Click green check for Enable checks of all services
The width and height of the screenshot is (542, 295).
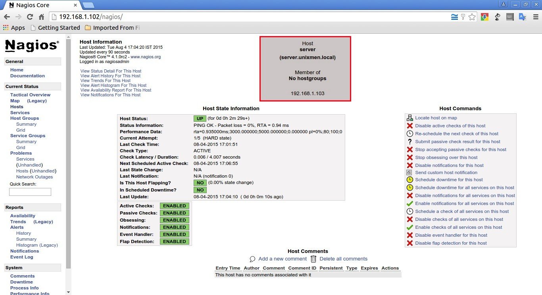[410, 227]
